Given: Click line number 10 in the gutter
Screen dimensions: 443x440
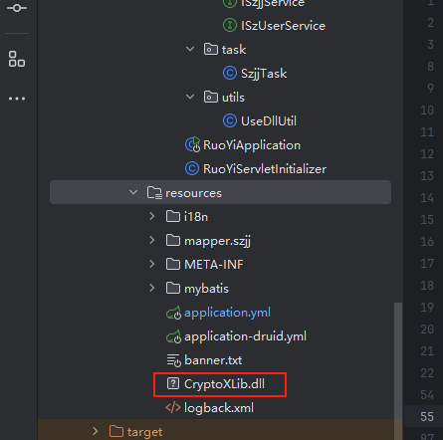Looking at the screenshot, I should click(x=427, y=110).
